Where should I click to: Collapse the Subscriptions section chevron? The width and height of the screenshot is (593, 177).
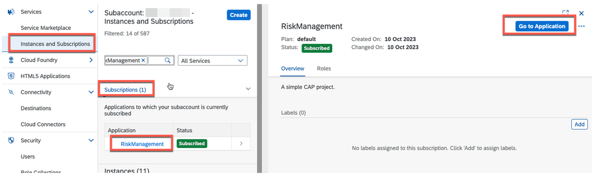[248, 89]
